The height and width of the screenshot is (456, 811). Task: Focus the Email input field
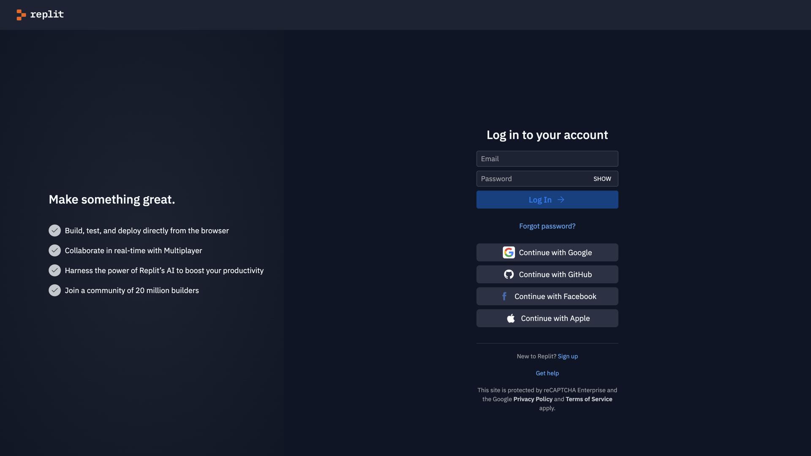547,159
